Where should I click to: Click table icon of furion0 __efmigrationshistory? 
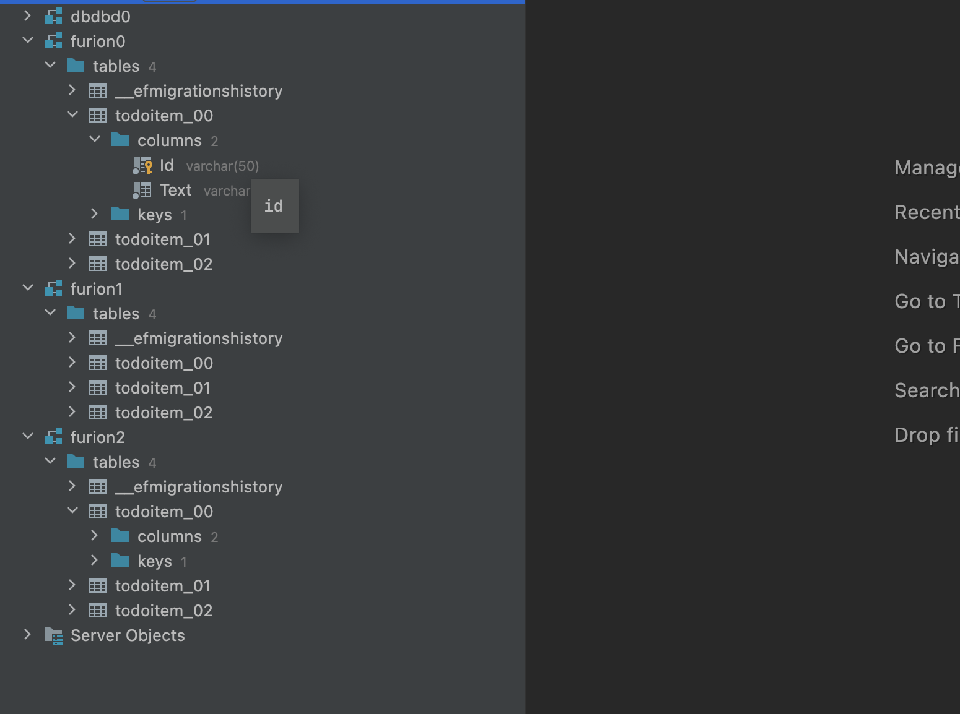pyautogui.click(x=98, y=91)
